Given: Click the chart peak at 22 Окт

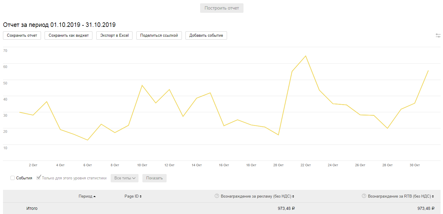Looking at the screenshot, I should (x=305, y=56).
